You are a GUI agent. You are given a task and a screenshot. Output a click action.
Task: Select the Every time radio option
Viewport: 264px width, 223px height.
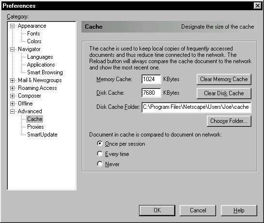click(x=100, y=154)
